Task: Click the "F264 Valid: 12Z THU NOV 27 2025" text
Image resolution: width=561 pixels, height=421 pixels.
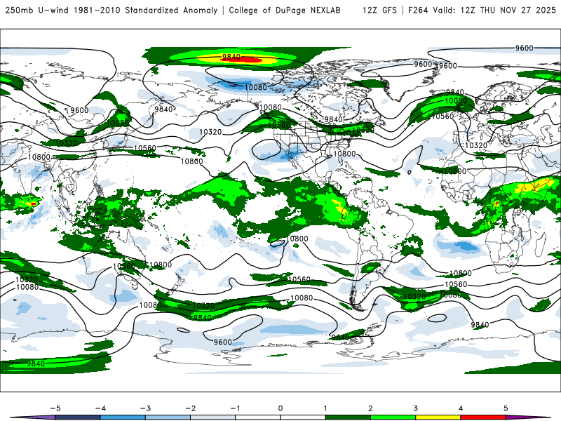Action: (x=482, y=10)
